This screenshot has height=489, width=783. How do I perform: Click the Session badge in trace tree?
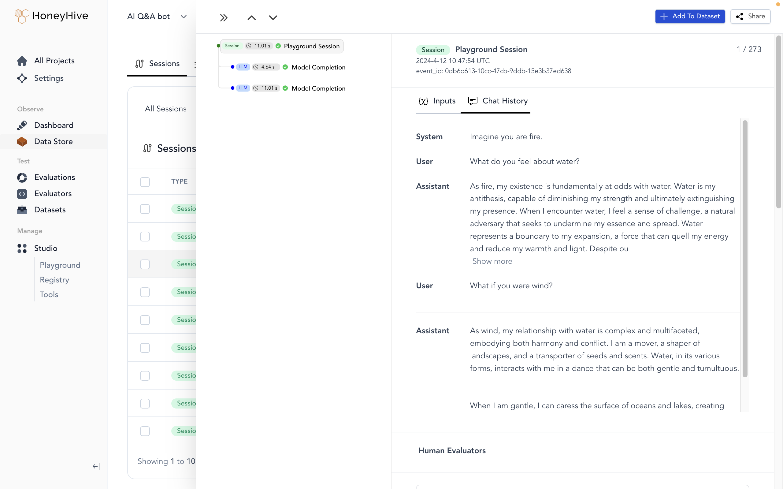point(232,46)
